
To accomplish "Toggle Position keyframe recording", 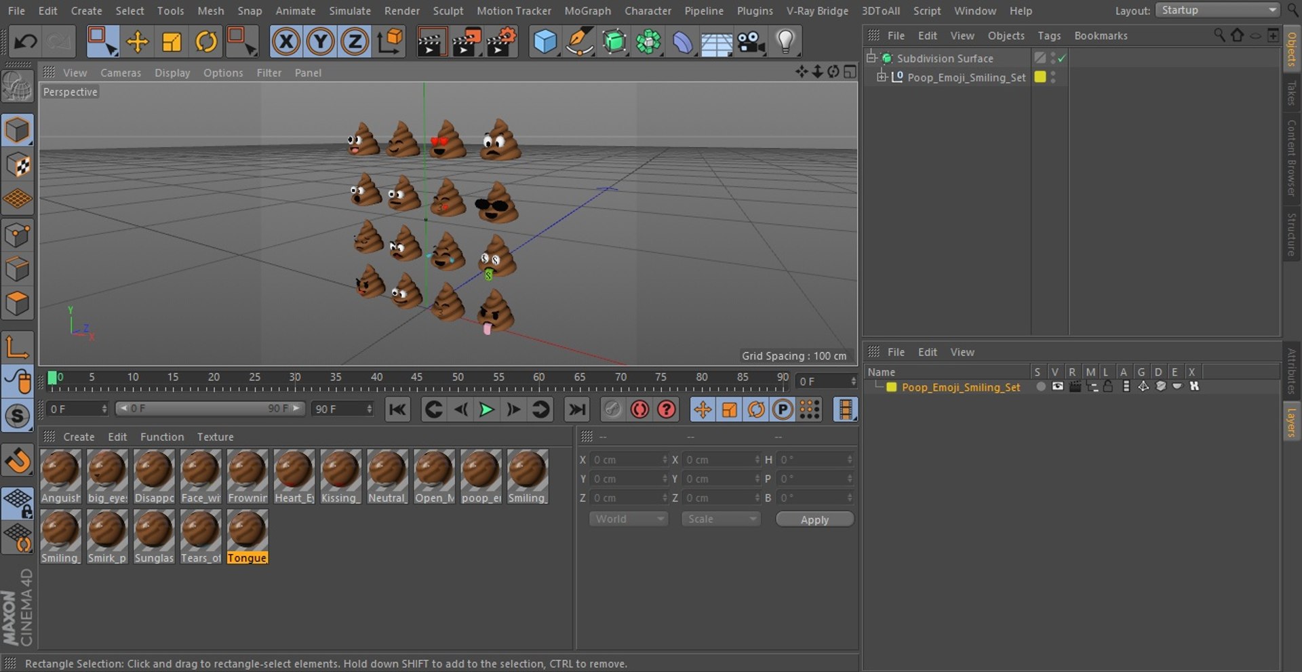I will pyautogui.click(x=703, y=410).
